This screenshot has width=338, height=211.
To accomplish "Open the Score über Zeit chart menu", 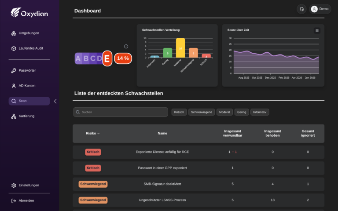I will (x=317, y=31).
